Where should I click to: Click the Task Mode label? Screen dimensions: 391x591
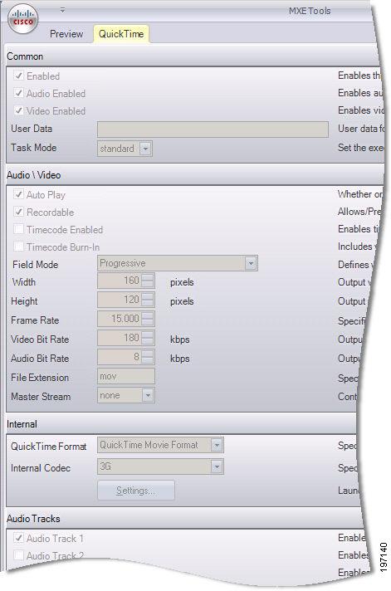[33, 148]
